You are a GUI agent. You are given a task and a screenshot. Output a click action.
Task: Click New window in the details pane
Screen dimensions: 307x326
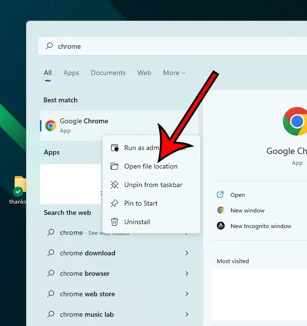(247, 211)
